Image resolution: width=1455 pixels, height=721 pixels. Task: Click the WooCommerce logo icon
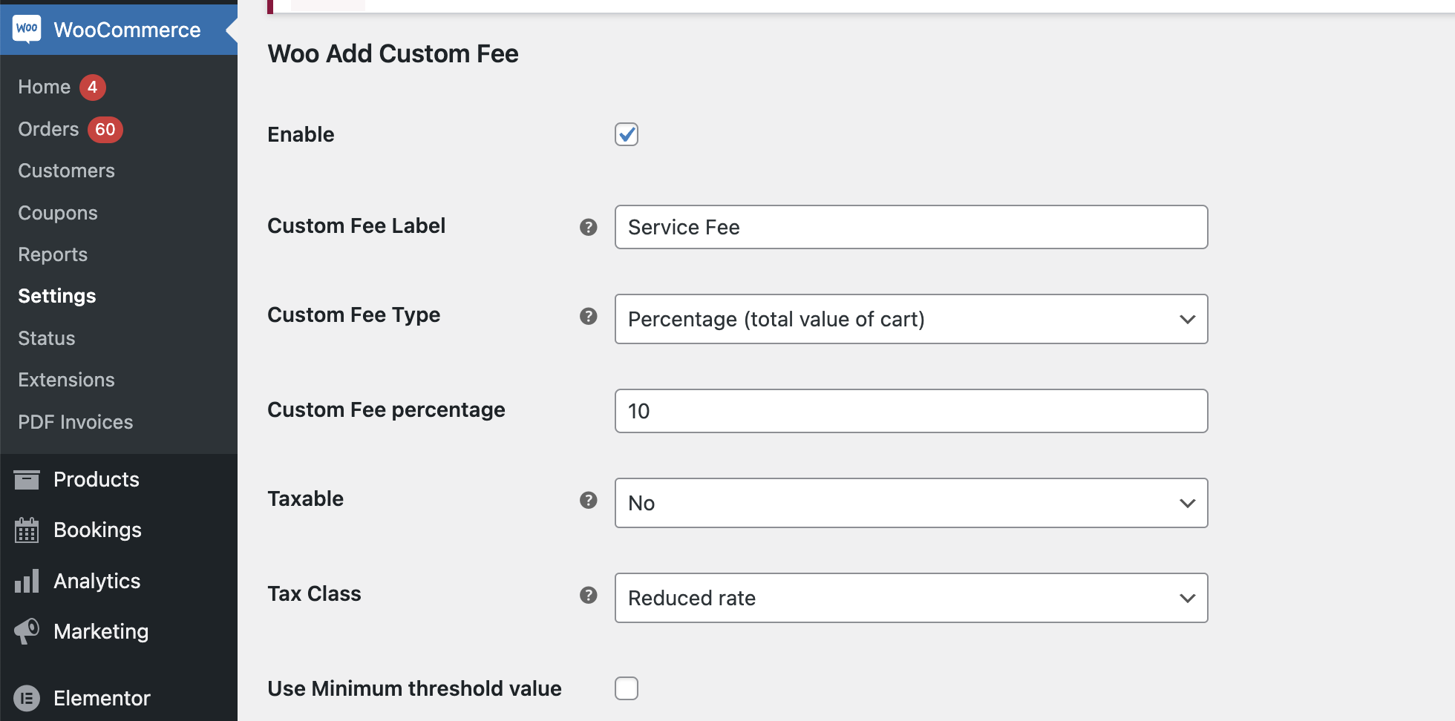[x=27, y=29]
